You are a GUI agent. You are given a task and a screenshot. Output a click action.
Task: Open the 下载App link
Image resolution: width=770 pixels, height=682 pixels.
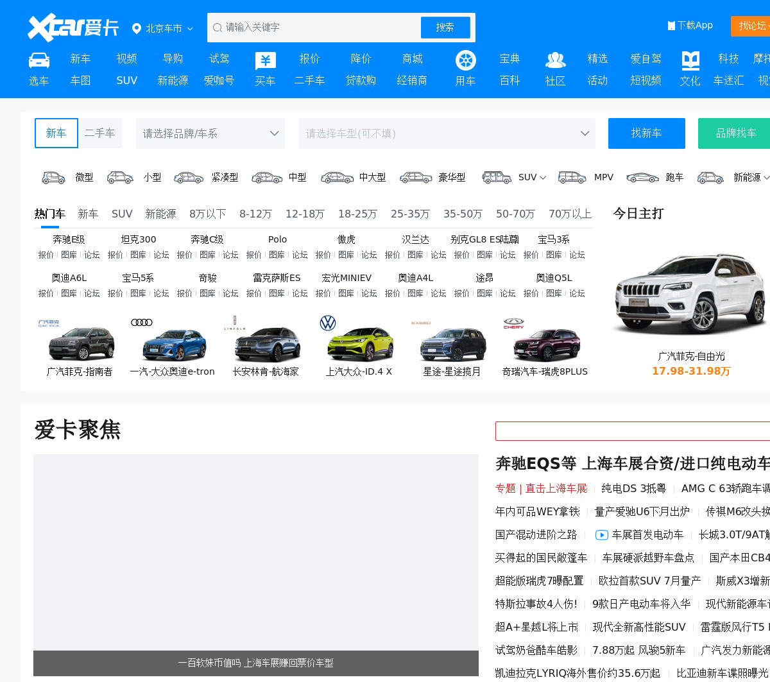coord(690,26)
